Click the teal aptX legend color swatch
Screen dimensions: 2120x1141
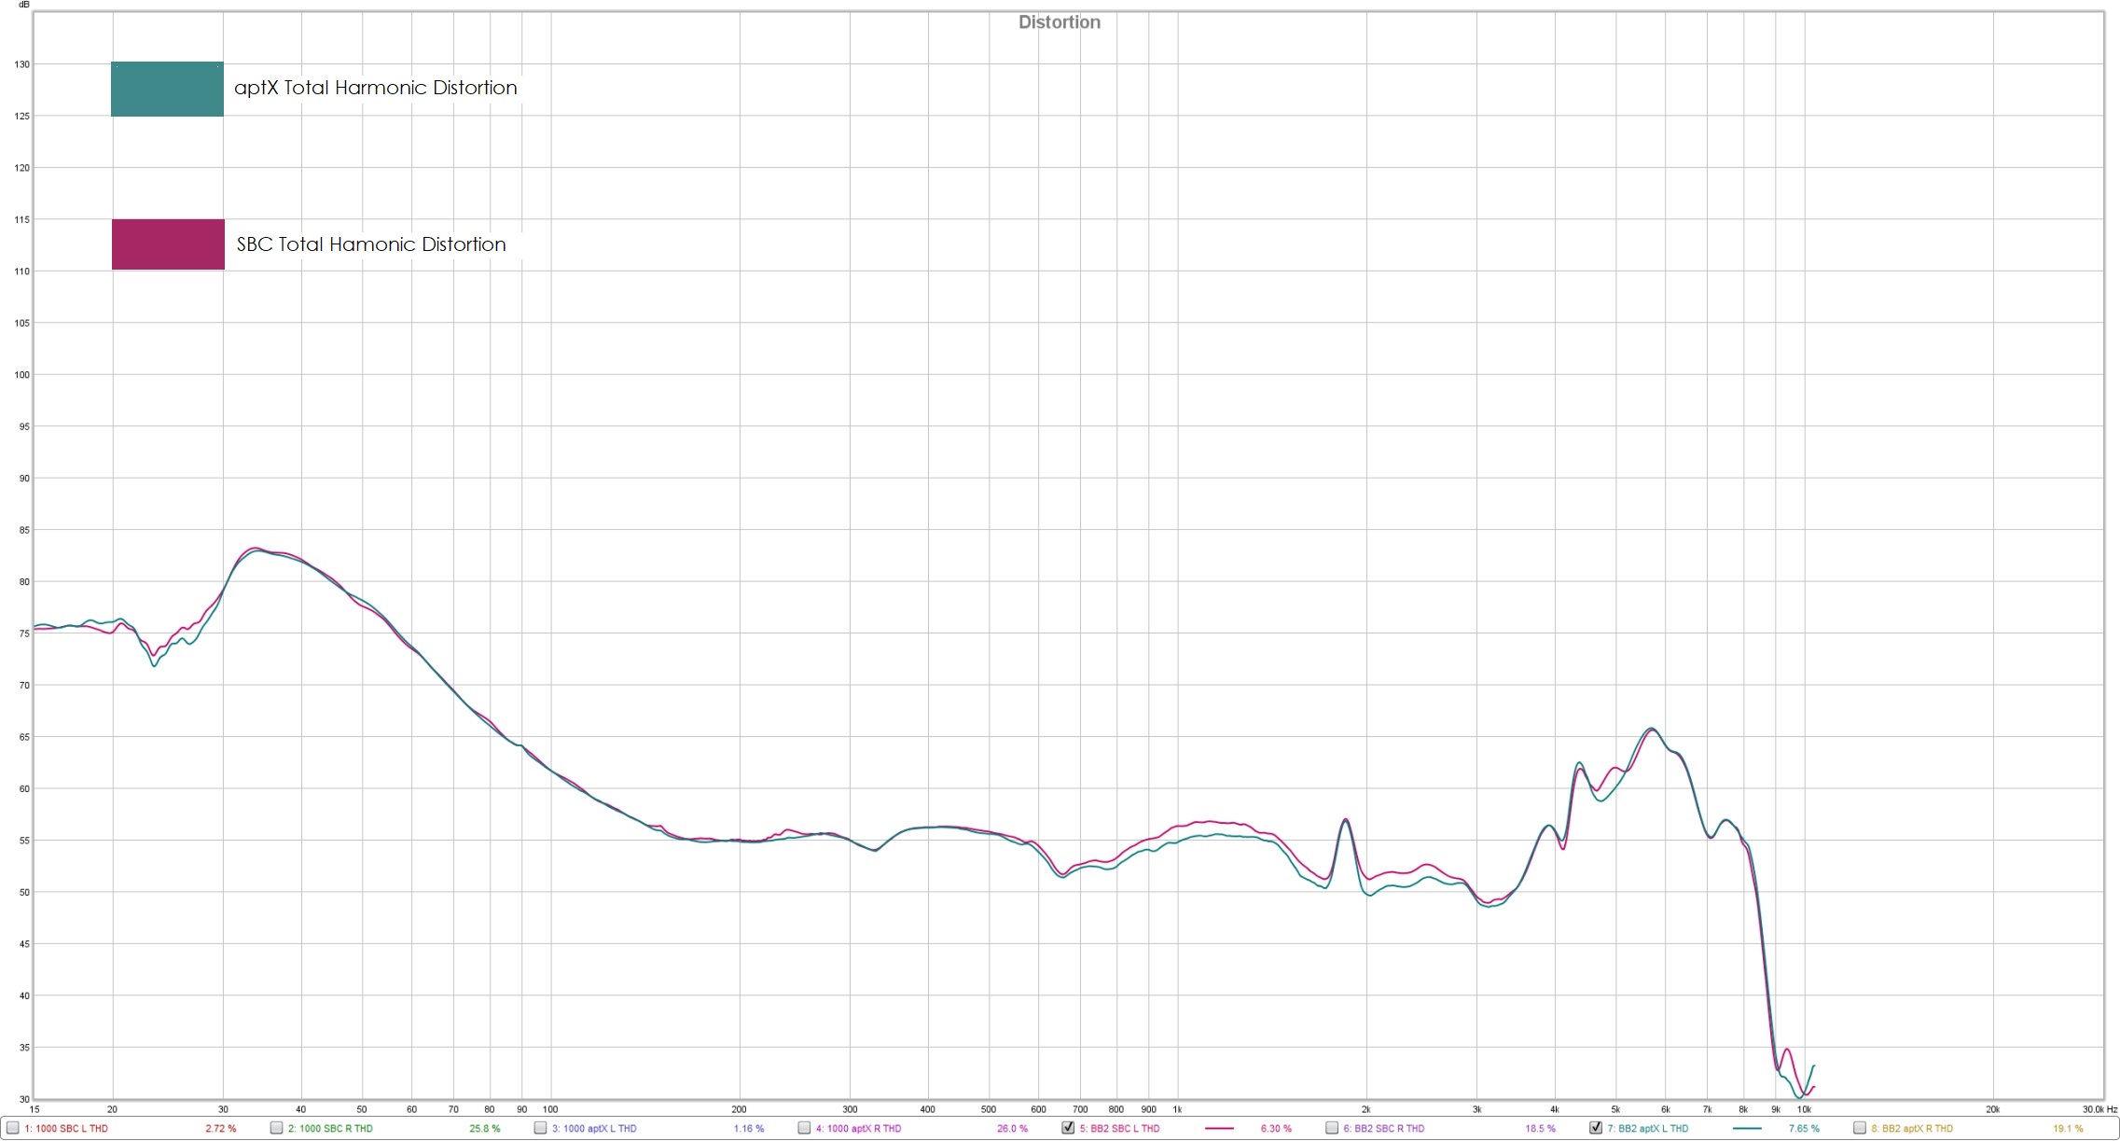click(x=167, y=90)
